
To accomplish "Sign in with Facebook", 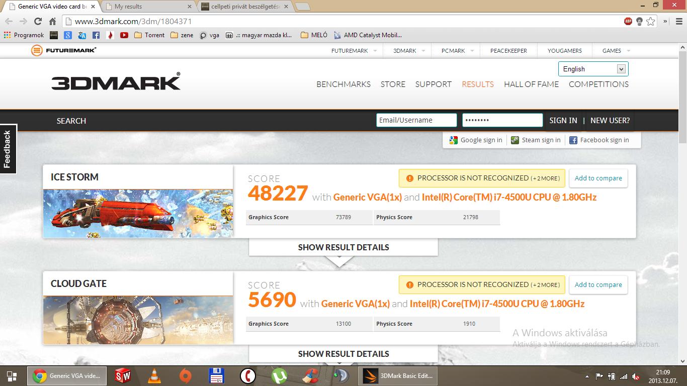I will 599,140.
